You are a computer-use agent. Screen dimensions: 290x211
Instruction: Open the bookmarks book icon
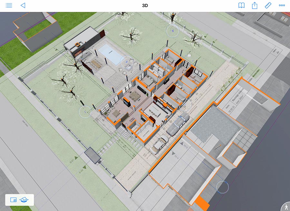[x=241, y=5]
